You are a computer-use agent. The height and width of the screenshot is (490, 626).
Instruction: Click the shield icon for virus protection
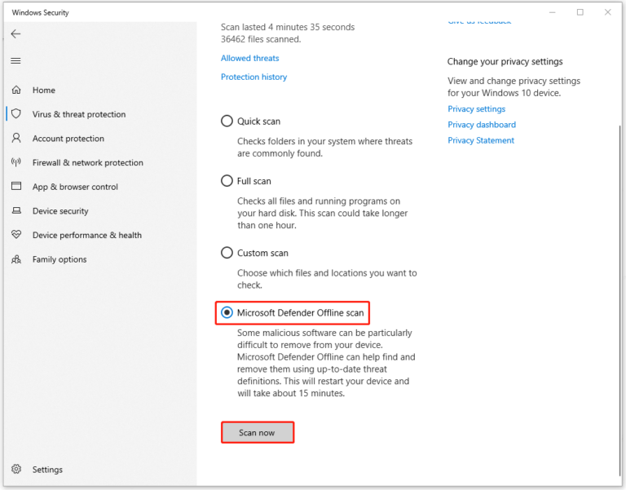[16, 114]
